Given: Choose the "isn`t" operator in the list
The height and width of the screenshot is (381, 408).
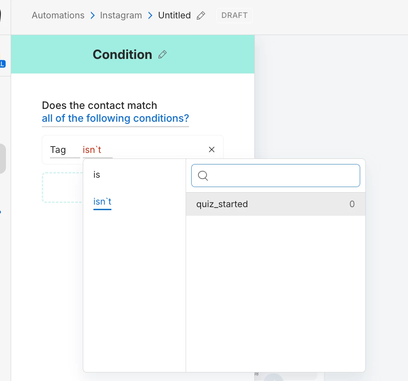Looking at the screenshot, I should pos(102,202).
